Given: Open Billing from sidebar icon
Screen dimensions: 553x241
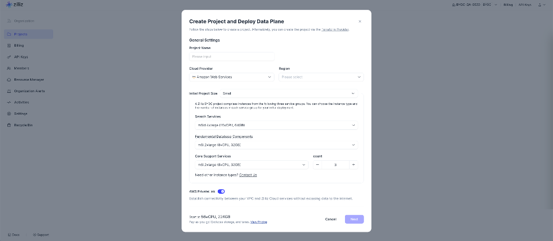Looking at the screenshot, I should coord(9,46).
